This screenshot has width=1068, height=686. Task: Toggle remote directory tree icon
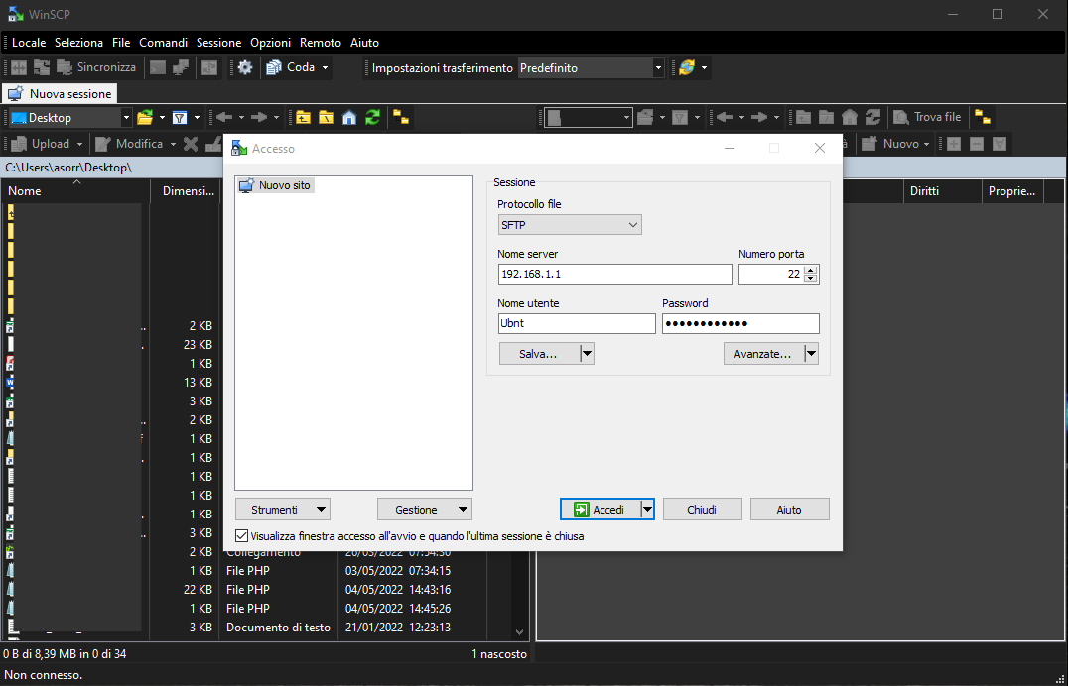[x=982, y=118]
